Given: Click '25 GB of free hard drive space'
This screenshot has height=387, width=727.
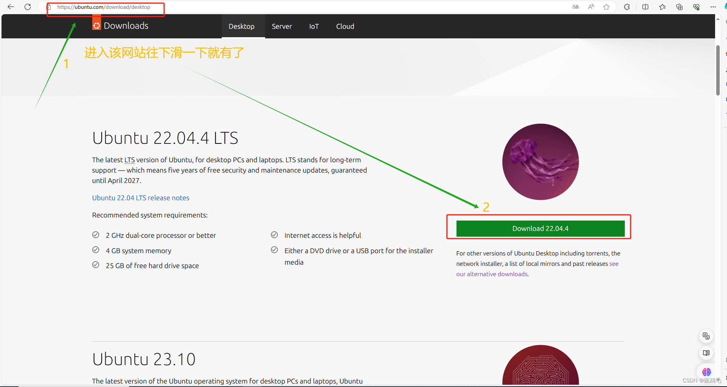Looking at the screenshot, I should click(153, 266).
